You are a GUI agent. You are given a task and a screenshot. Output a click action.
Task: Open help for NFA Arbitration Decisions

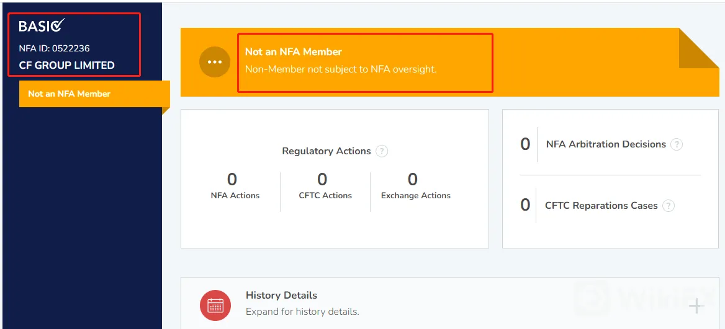pyautogui.click(x=677, y=144)
